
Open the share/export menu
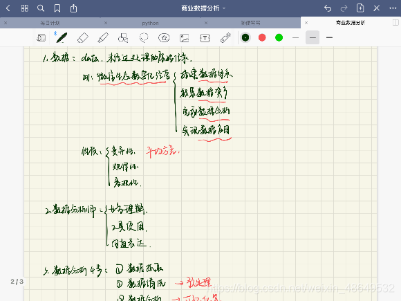(74, 8)
